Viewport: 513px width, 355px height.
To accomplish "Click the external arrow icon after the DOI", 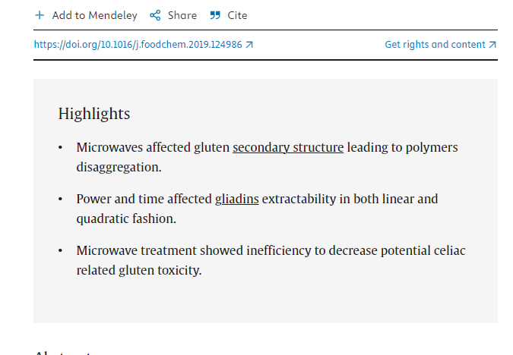I will (x=249, y=45).
